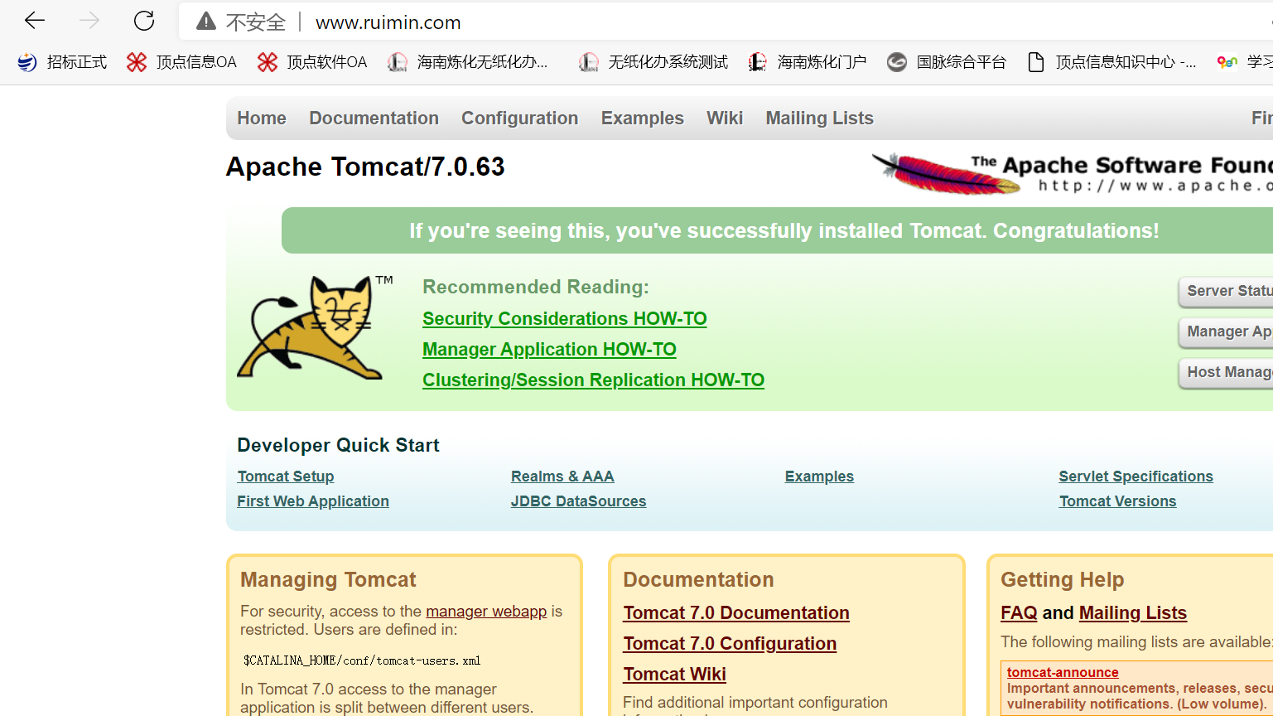The image size is (1273, 716).
Task: Click the Getting Help heading
Action: pos(1062,580)
